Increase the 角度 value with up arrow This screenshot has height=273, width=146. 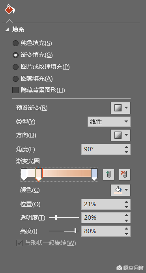(127, 147)
